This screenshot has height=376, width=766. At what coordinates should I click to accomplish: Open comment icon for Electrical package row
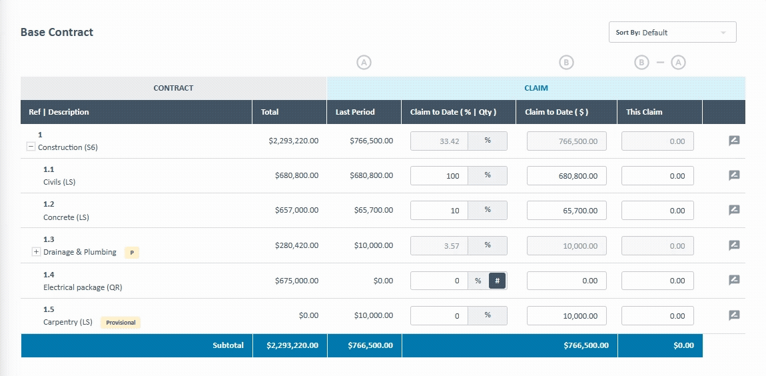coord(734,280)
